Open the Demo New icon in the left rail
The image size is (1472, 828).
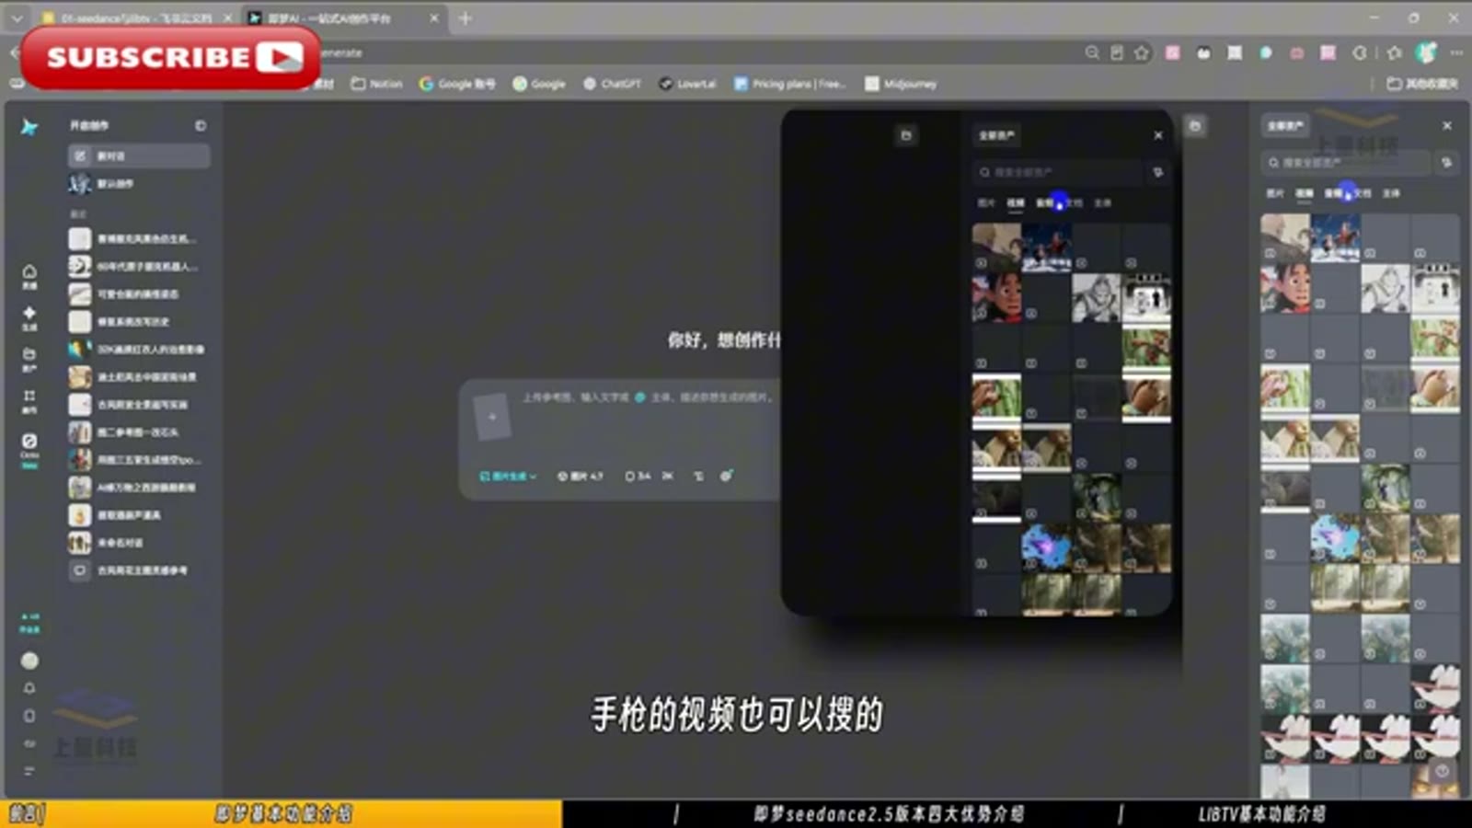point(29,450)
